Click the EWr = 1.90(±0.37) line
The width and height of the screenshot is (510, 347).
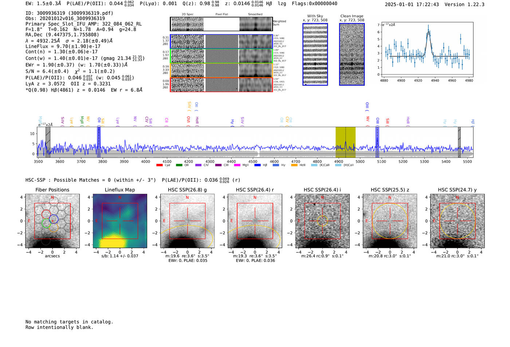coord(76,65)
